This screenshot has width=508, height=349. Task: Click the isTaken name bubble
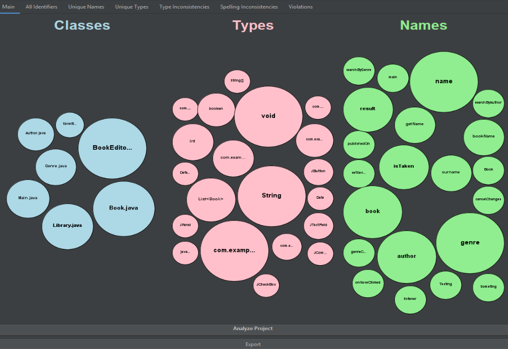point(404,167)
